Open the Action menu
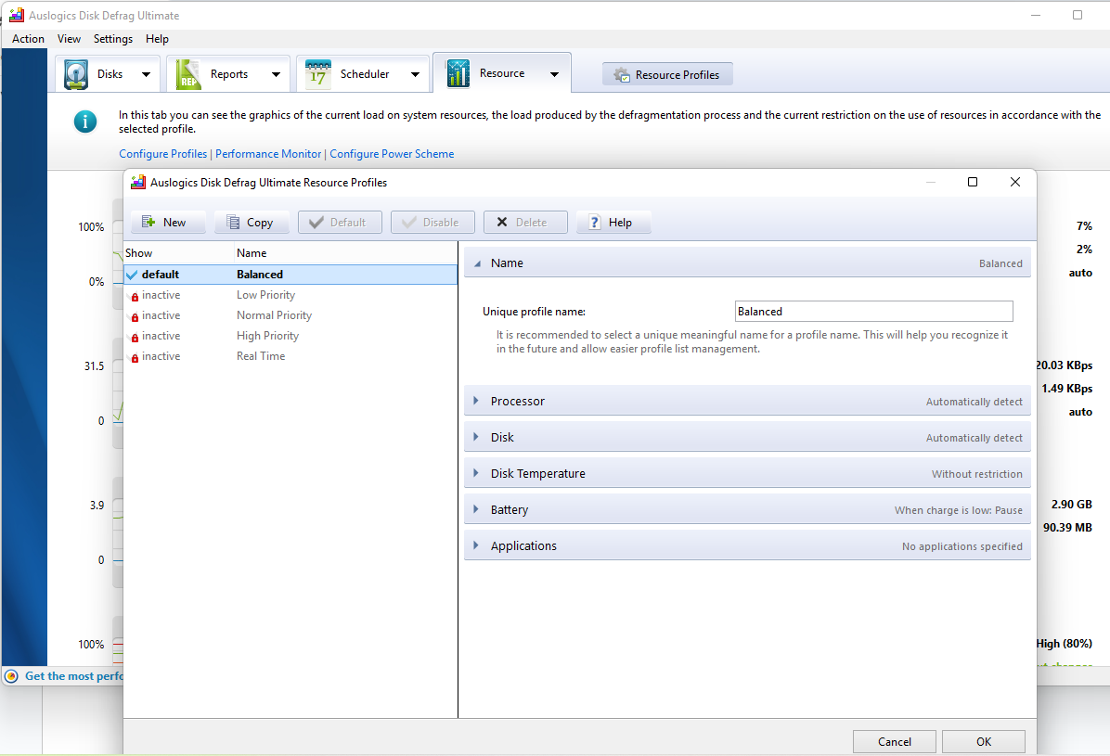This screenshot has height=756, width=1110. (28, 39)
